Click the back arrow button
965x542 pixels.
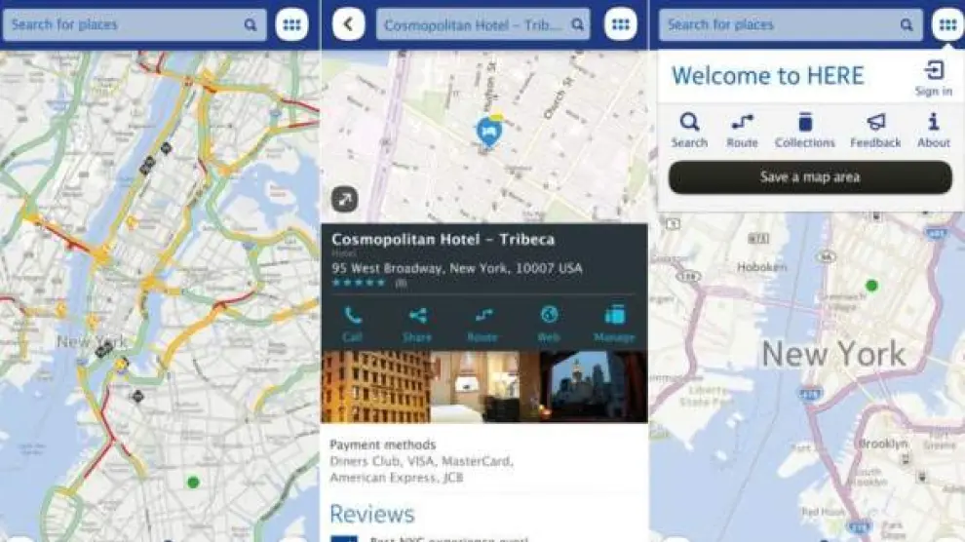click(x=349, y=24)
